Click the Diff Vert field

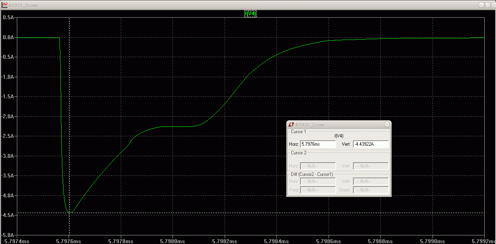(x=371, y=181)
